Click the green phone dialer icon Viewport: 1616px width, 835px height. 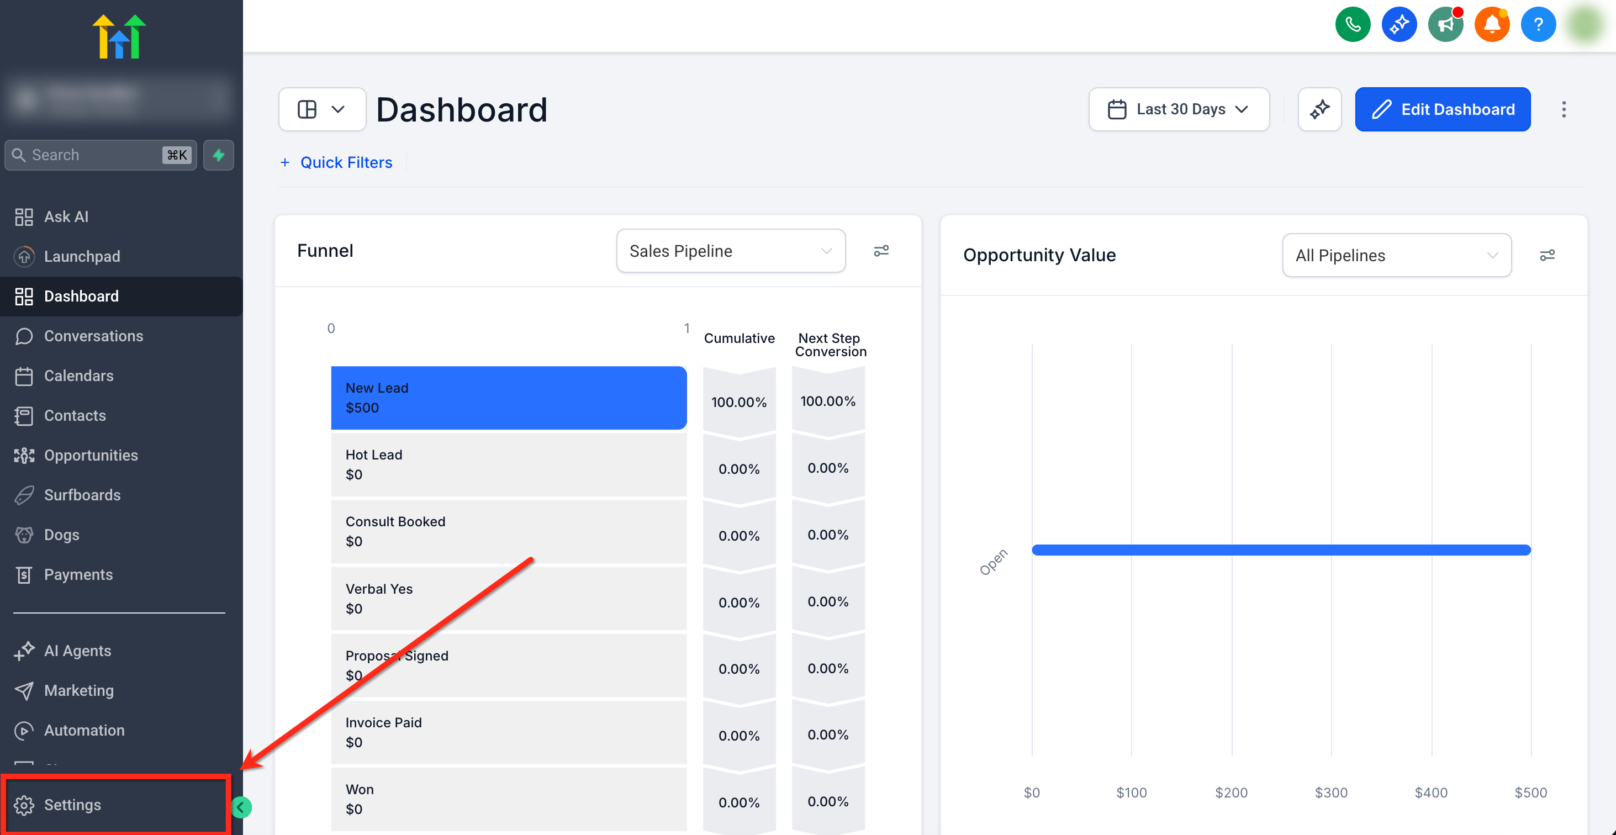[x=1352, y=25]
